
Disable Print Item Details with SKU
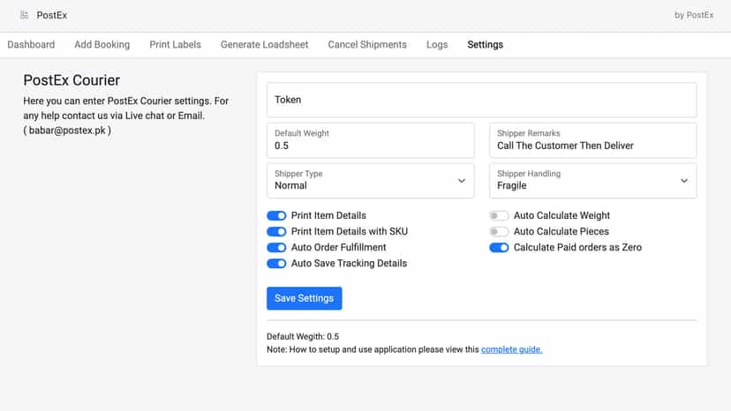coord(276,232)
